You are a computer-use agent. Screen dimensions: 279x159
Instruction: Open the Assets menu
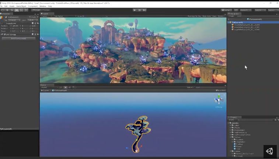[12, 6]
